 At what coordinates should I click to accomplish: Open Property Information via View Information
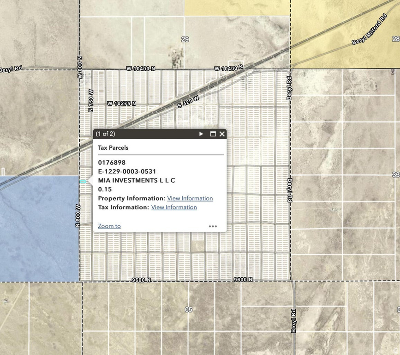pos(190,198)
